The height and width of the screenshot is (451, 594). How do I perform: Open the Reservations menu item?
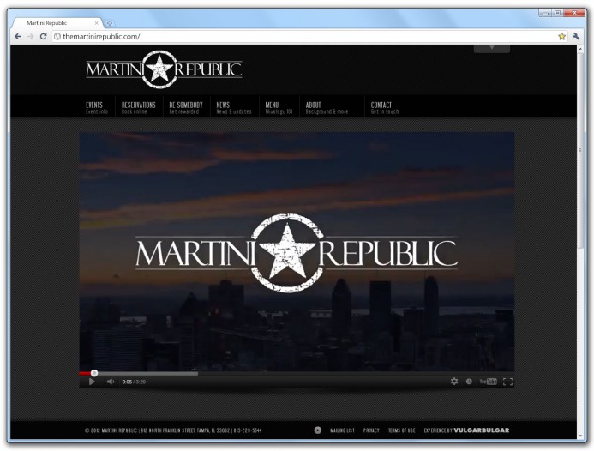pos(139,108)
